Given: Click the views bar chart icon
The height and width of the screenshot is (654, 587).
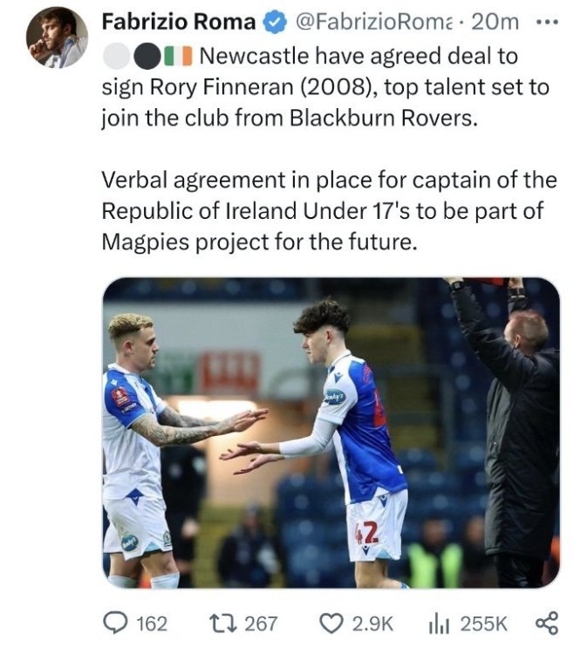Looking at the screenshot, I should pyautogui.click(x=438, y=623).
